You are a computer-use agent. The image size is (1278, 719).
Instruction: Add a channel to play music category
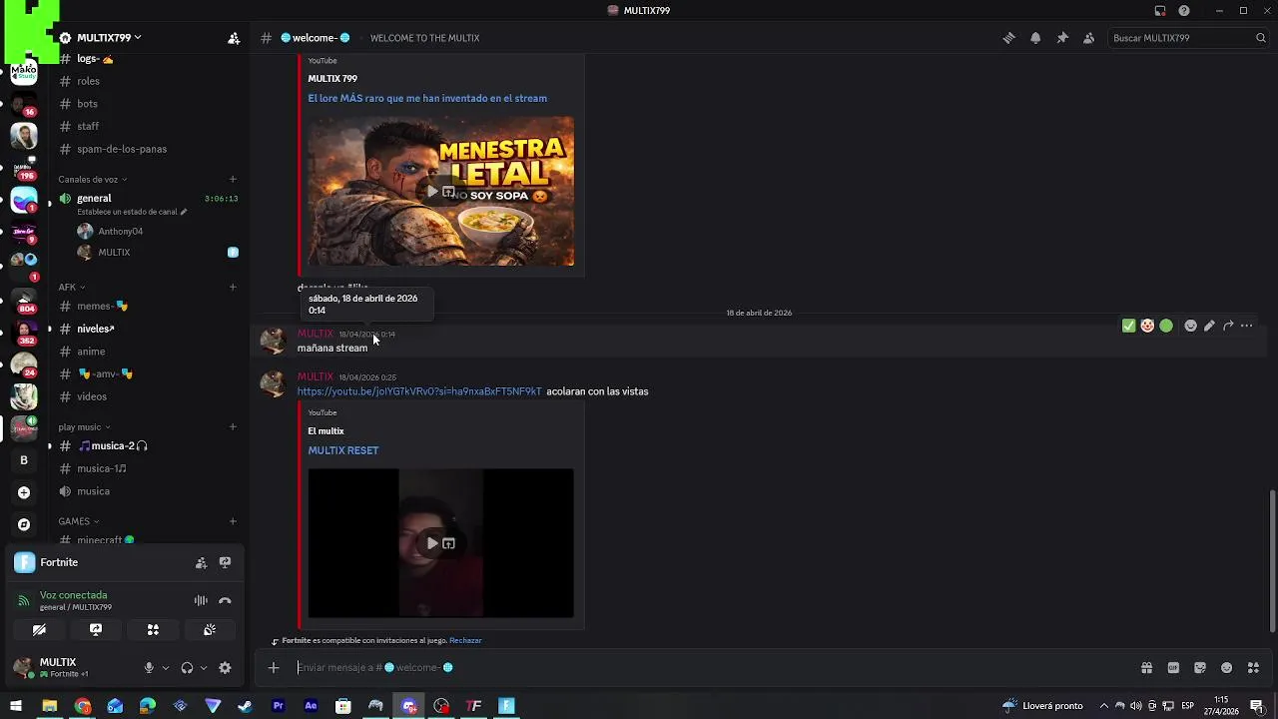tap(233, 427)
